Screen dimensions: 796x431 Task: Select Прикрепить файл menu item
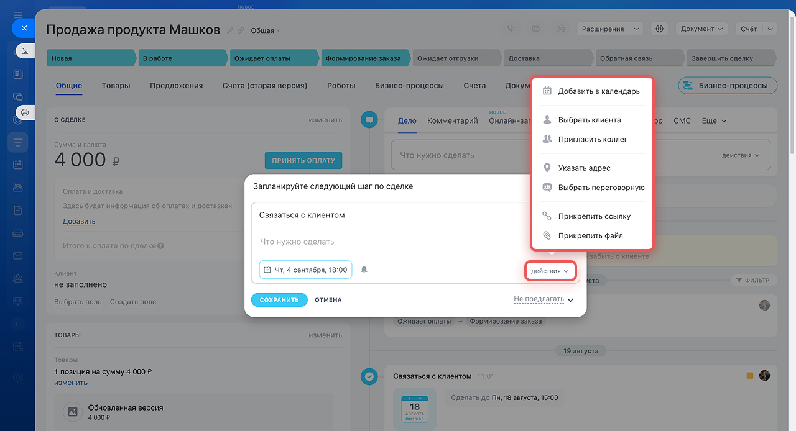[x=591, y=236]
